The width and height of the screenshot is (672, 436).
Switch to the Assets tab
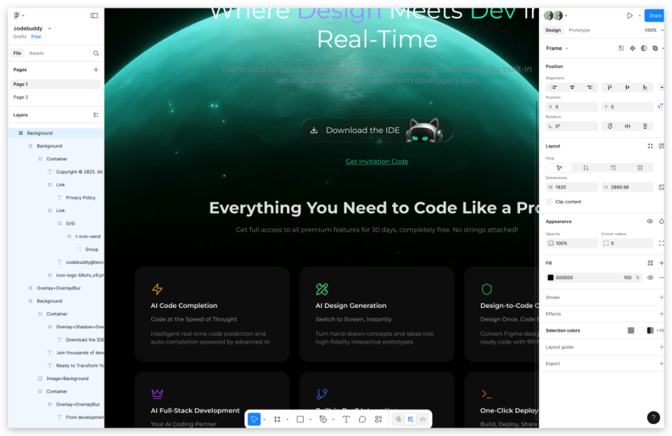[36, 53]
